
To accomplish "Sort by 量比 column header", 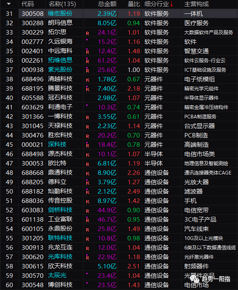I will pos(134,4).
